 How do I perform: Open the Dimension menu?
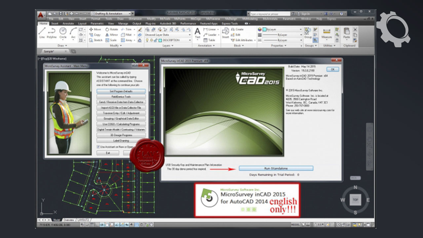[x=135, y=19]
